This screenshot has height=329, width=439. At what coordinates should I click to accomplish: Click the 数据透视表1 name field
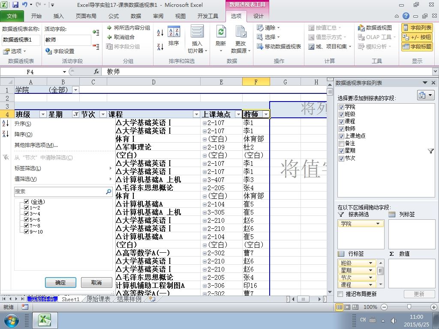coord(21,40)
